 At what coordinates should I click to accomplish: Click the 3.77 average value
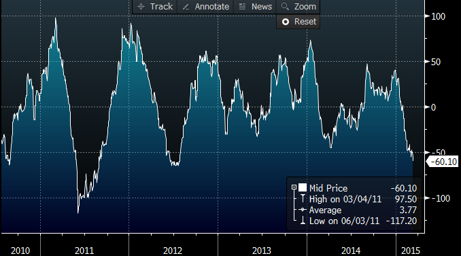(x=408, y=211)
